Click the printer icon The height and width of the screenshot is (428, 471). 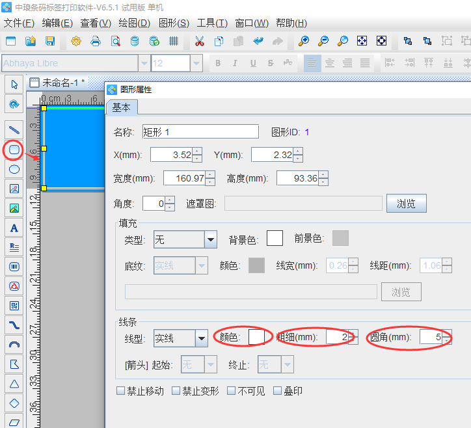coord(96,41)
